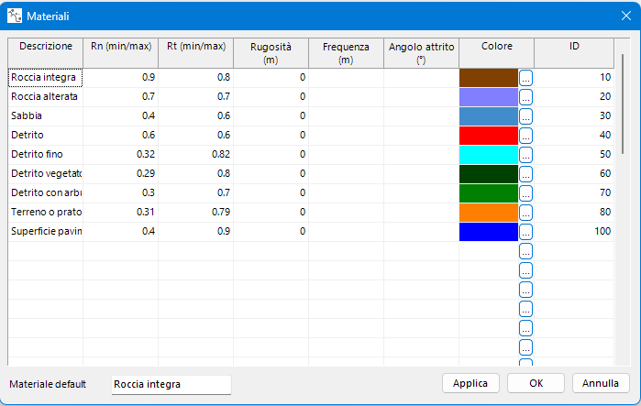Open color picker for Roccia alterata row

525,97
